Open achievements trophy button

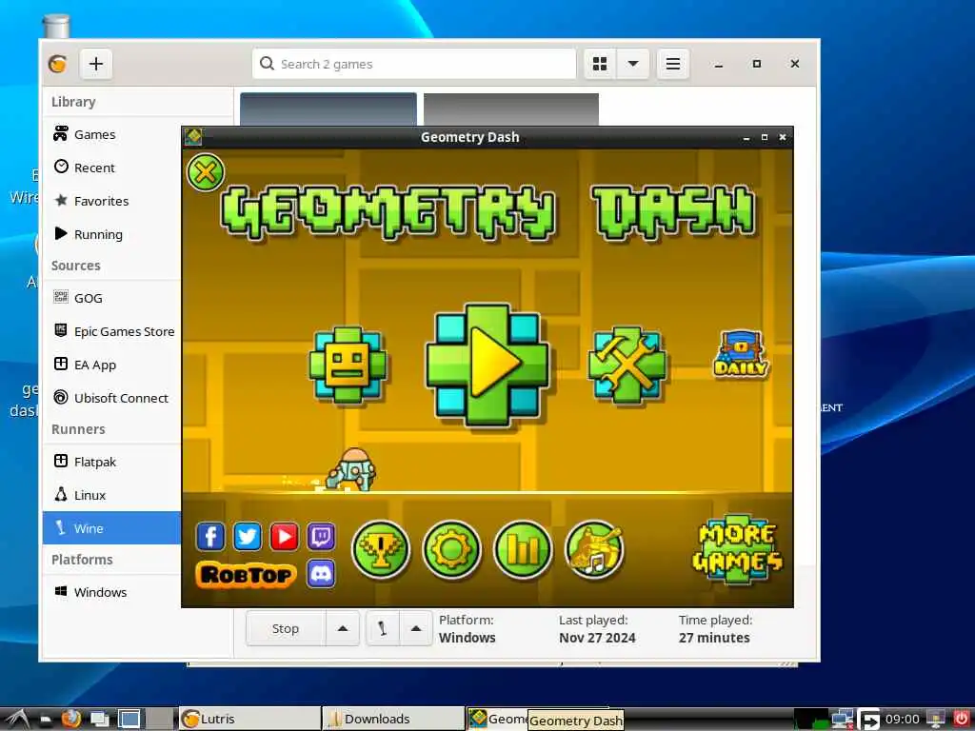pyautogui.click(x=381, y=549)
